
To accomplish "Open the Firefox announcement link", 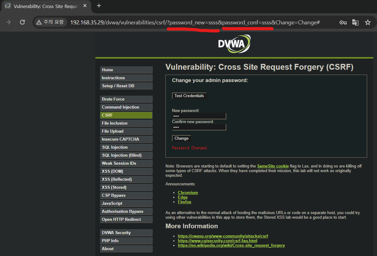I will tap(185, 202).
